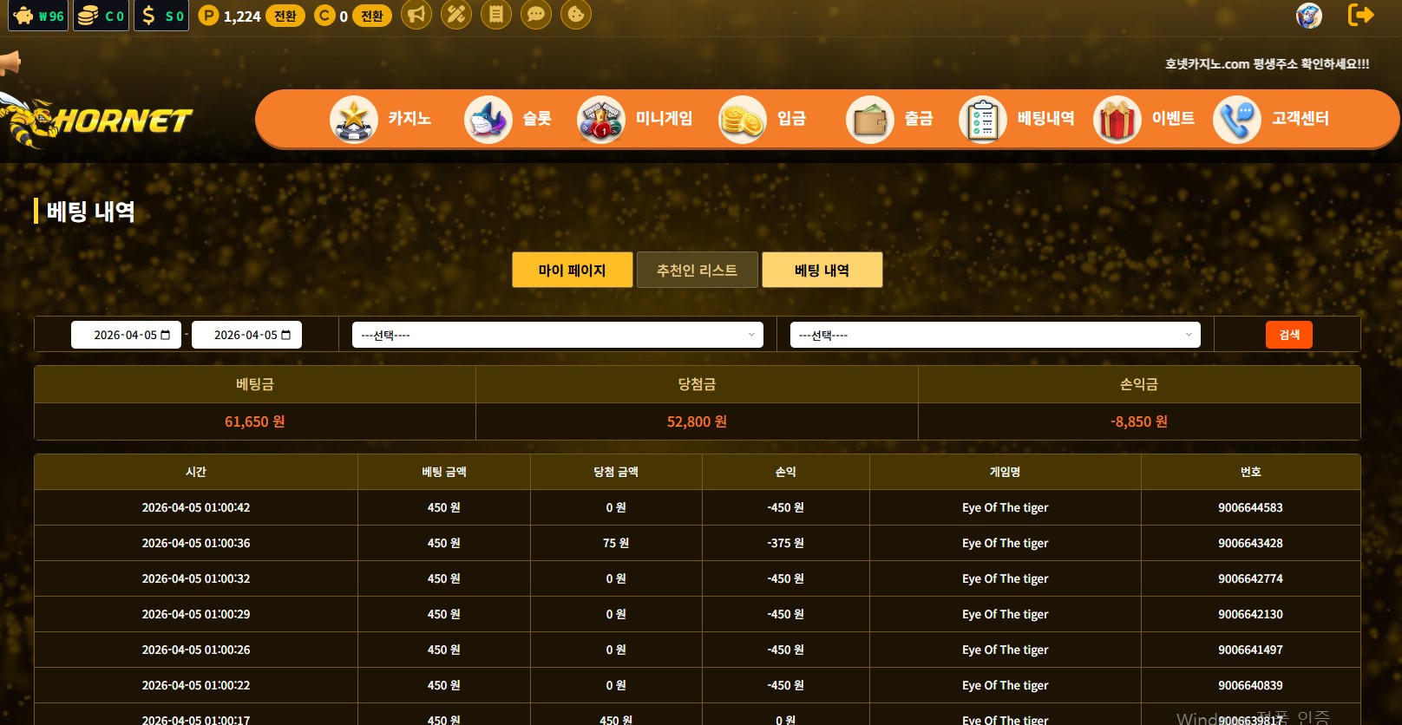This screenshot has height=725, width=1402.
Task: Open the chat bubble messages icon
Action: click(x=536, y=15)
